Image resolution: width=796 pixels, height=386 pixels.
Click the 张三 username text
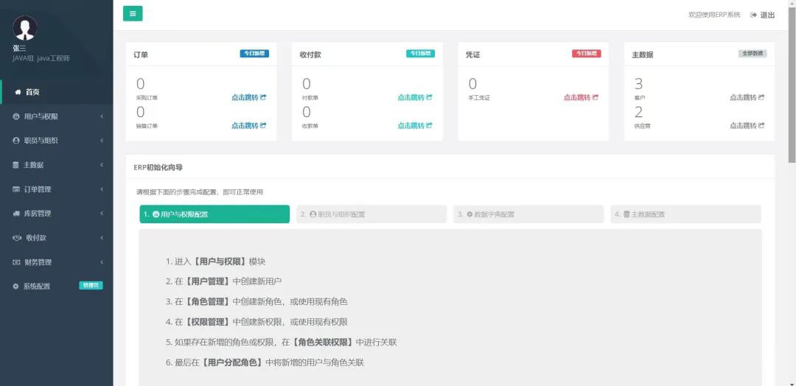tap(19, 48)
